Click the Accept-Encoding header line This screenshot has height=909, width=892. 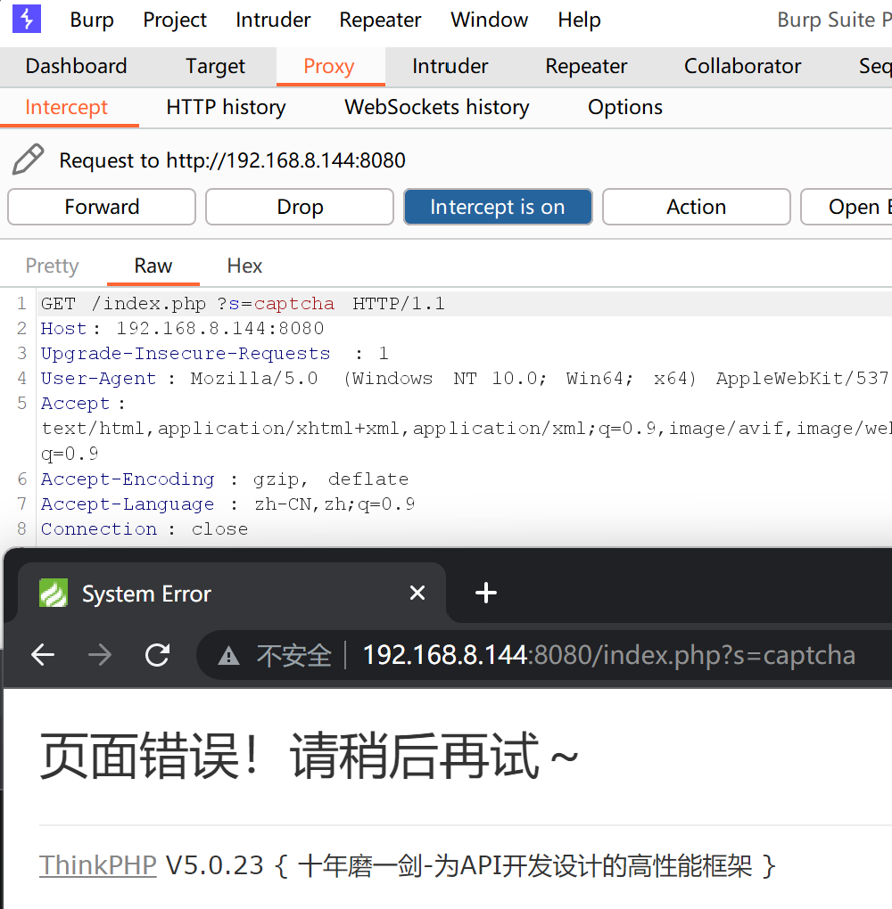(225, 479)
